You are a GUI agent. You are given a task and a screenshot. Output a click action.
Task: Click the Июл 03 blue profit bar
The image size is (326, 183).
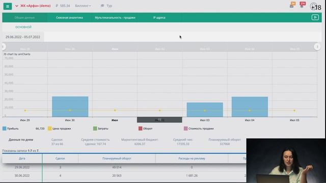(x=205, y=110)
